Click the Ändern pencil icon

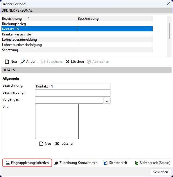point(23,62)
